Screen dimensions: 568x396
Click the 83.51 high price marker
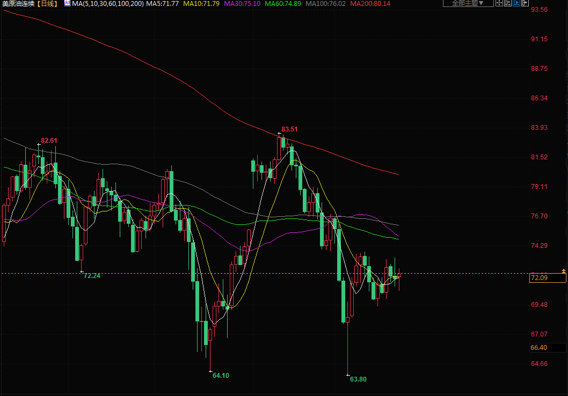tap(289, 129)
